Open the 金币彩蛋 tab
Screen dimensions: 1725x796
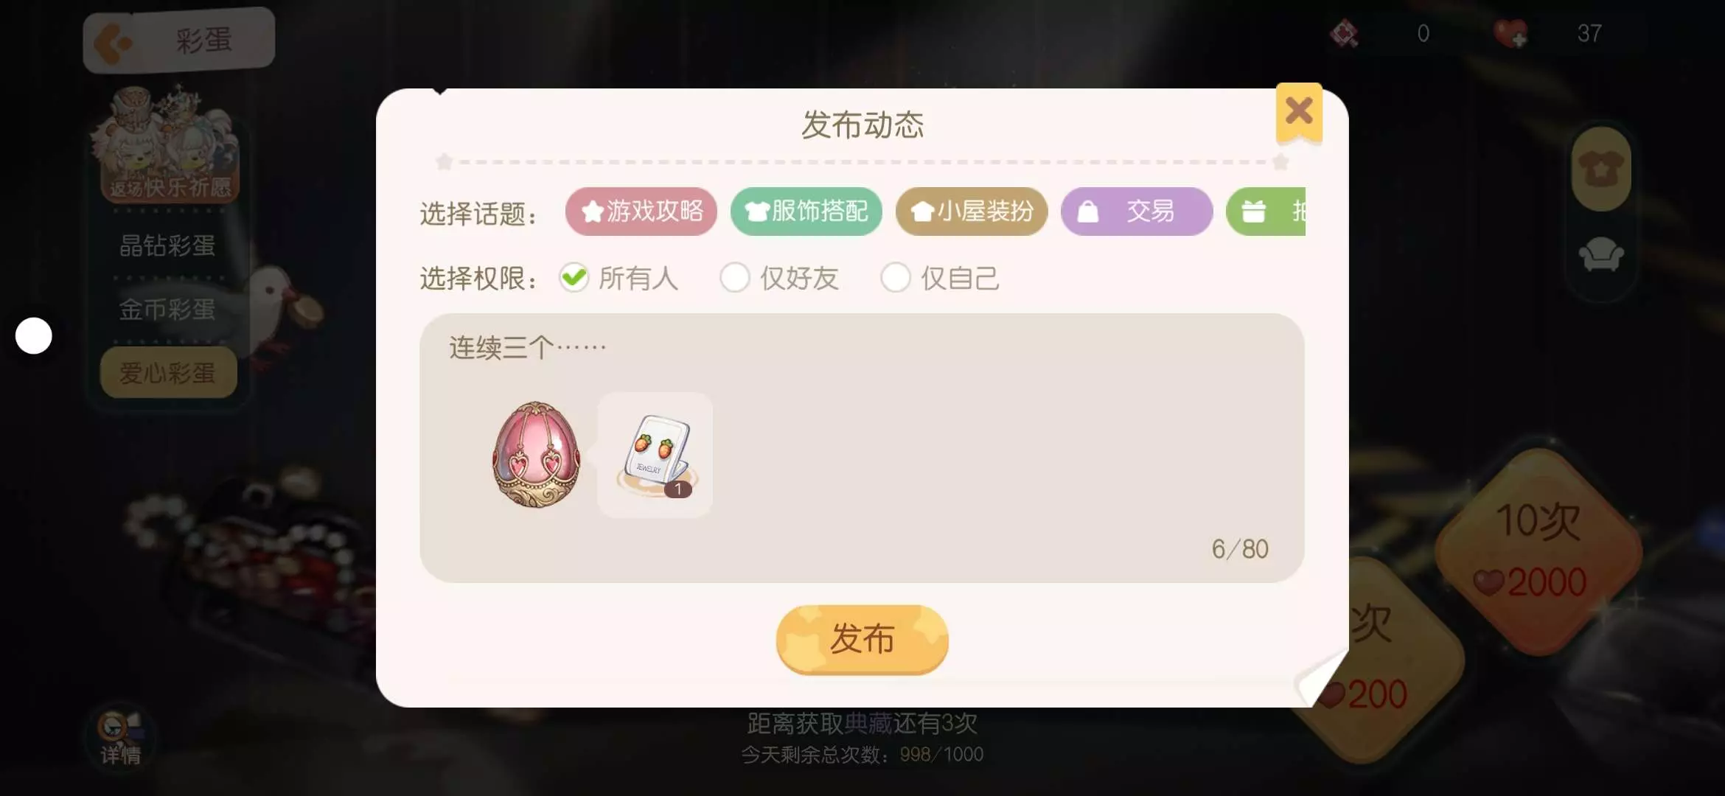point(167,310)
